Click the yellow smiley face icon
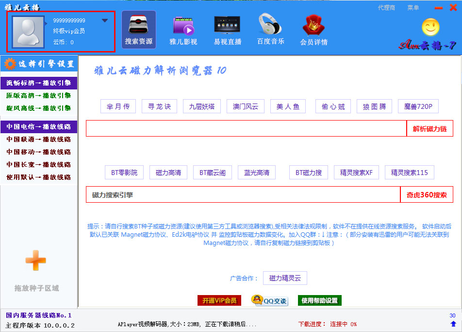This screenshot has height=332, width=462. tap(430, 27)
